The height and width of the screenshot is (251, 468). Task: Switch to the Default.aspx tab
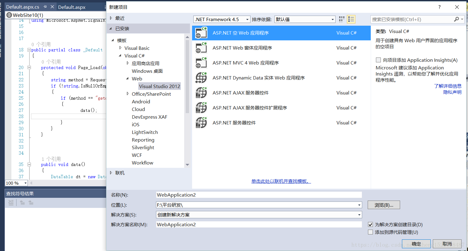pos(72,7)
